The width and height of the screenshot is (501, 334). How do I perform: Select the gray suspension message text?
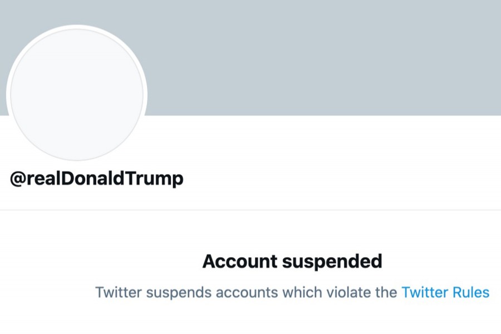(245, 292)
